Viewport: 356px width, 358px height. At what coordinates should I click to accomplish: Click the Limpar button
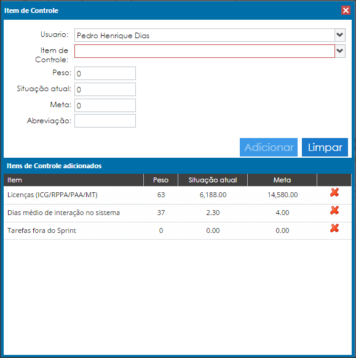(x=325, y=147)
